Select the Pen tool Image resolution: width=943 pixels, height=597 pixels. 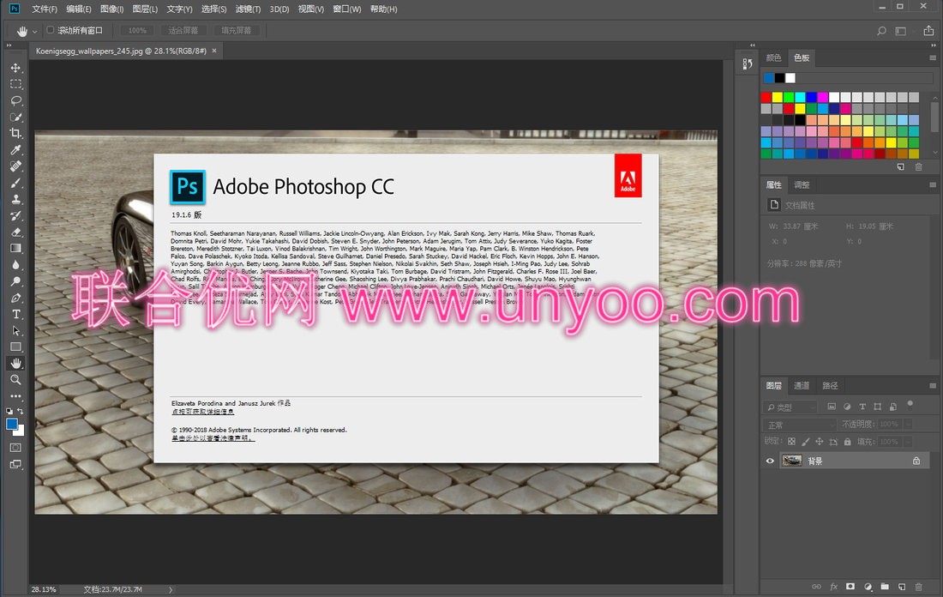[15, 298]
